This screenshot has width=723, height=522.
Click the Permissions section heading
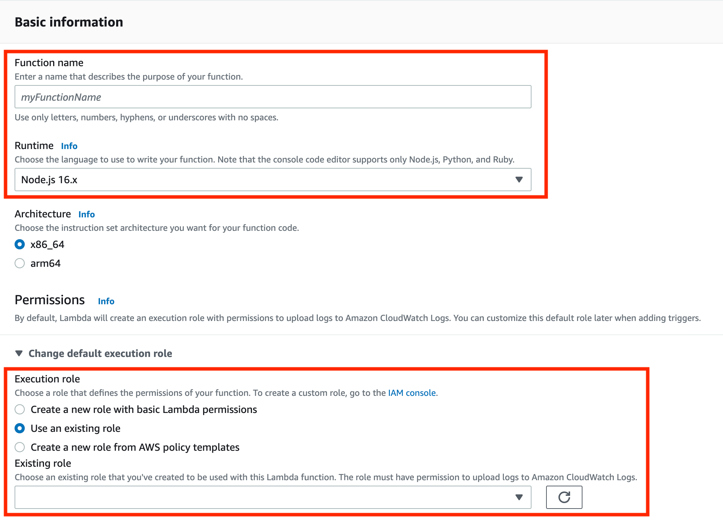pos(50,300)
